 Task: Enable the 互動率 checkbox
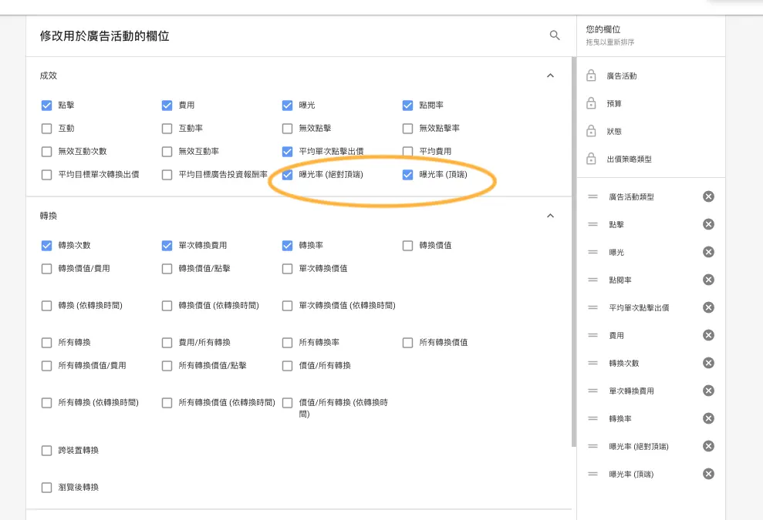click(x=167, y=129)
